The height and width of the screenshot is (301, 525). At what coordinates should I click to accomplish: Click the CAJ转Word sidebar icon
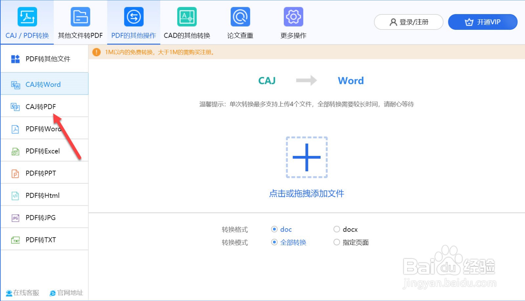15,85
